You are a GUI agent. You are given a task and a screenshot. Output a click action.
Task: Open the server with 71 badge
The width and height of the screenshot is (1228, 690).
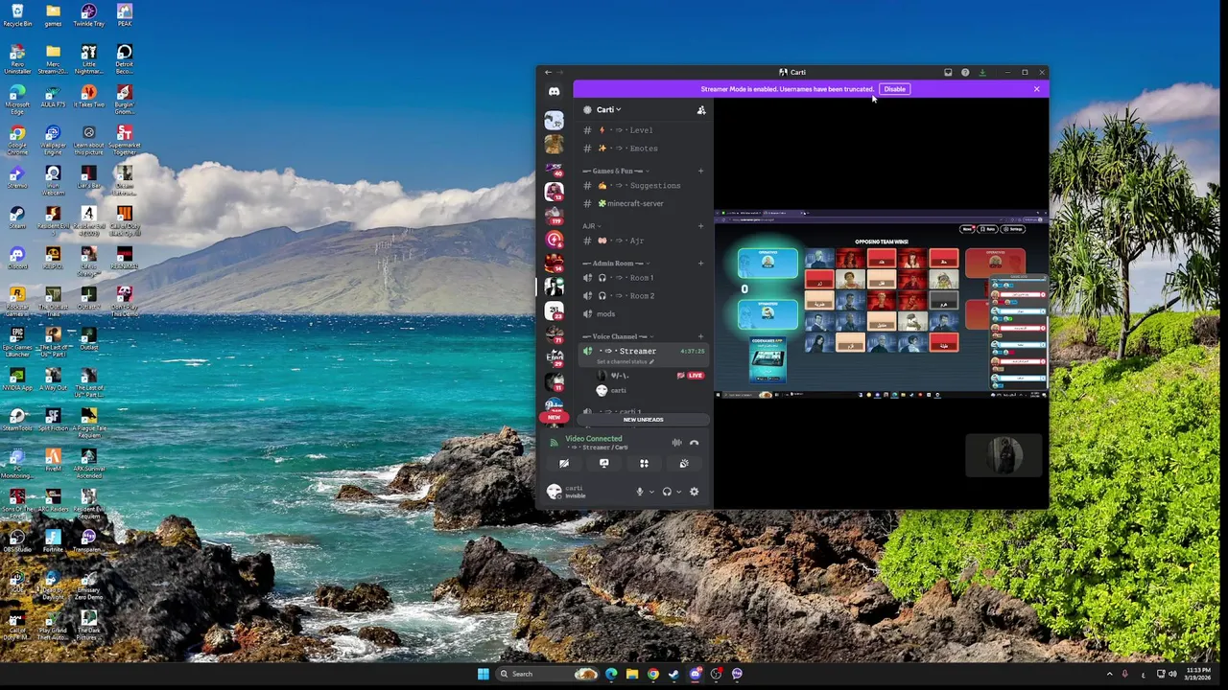click(554, 334)
